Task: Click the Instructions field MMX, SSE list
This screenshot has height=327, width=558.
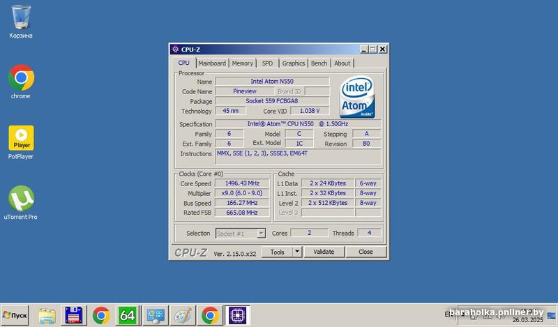Action: 298,157
